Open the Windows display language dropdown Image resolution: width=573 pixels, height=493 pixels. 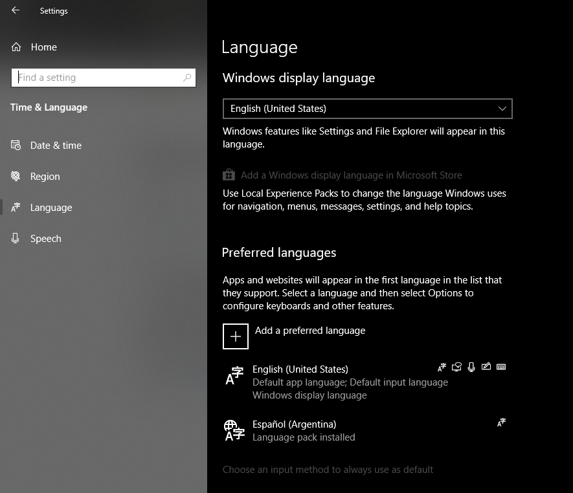click(x=368, y=109)
